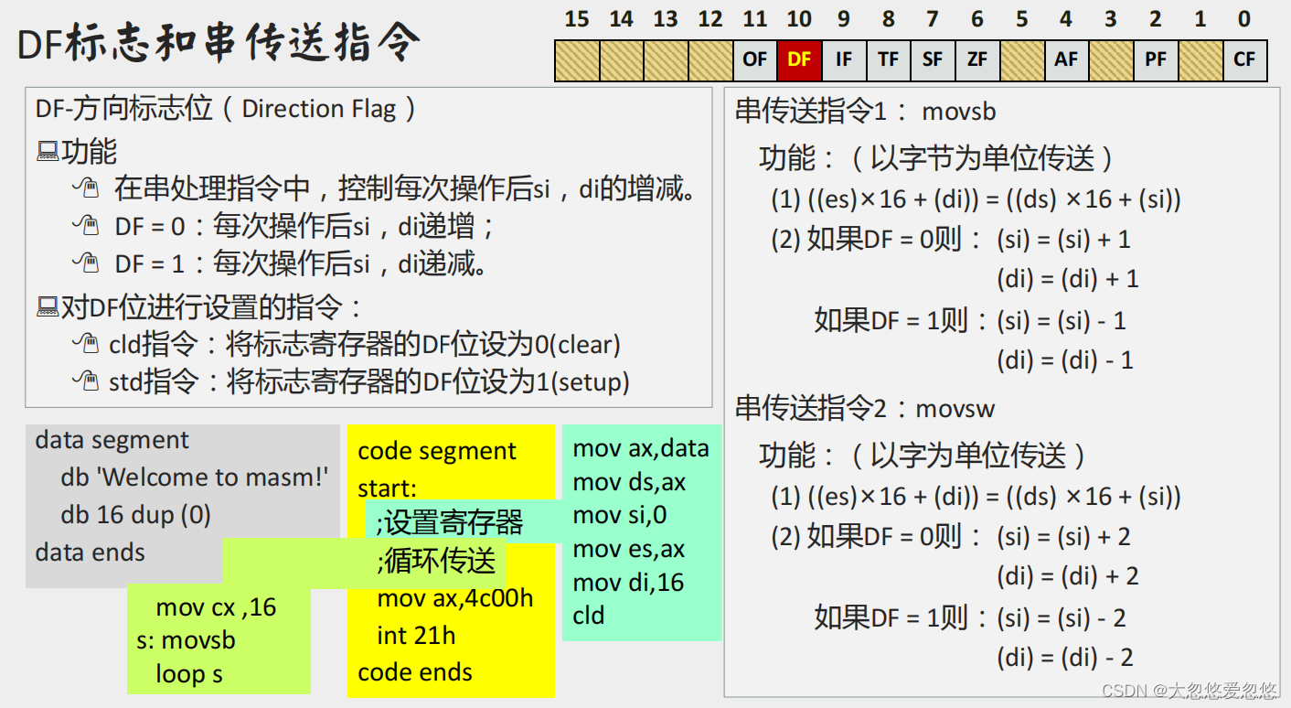Screen dimensions: 1291x708
Task: Click 功能：（以字为单位传送）
Action: pyautogui.click(x=924, y=456)
